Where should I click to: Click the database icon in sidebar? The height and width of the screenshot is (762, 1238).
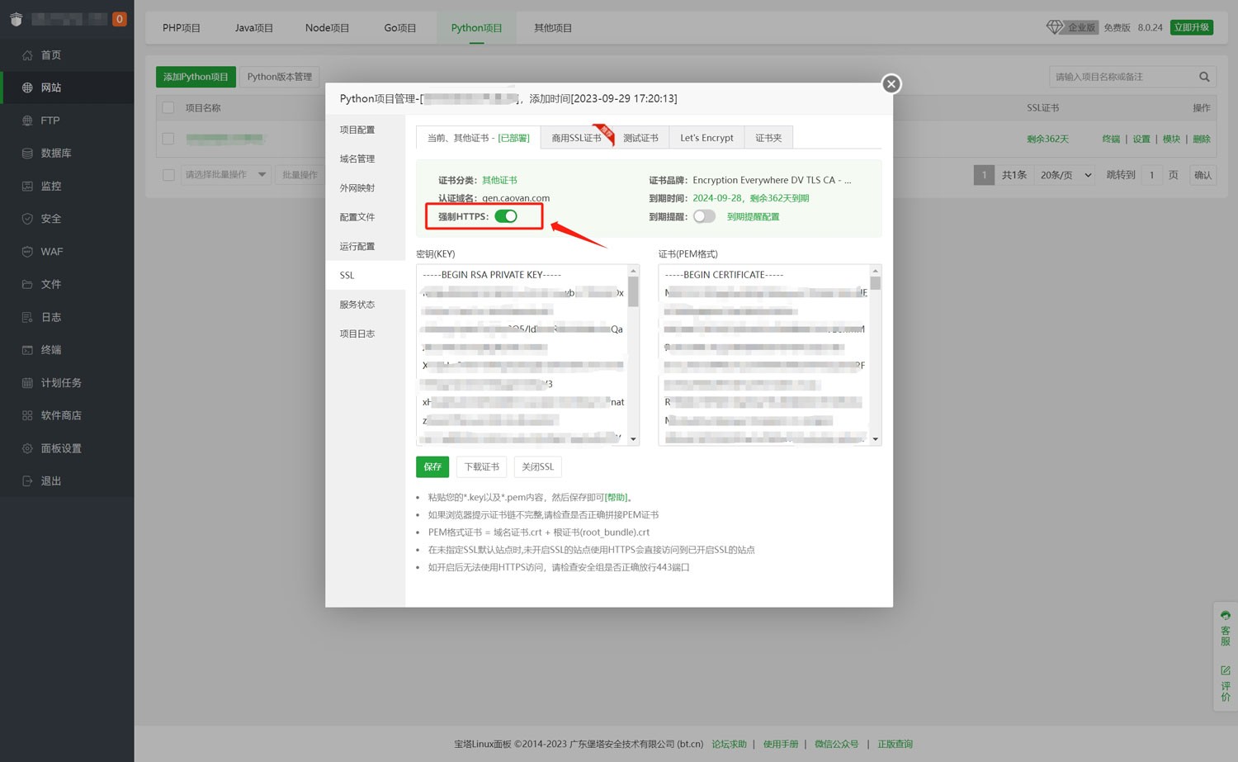click(27, 154)
